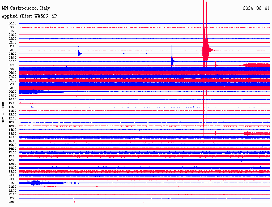Select the 10:30 time label

(x=12, y=103)
